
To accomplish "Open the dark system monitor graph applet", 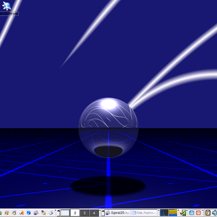I will pos(164,213).
